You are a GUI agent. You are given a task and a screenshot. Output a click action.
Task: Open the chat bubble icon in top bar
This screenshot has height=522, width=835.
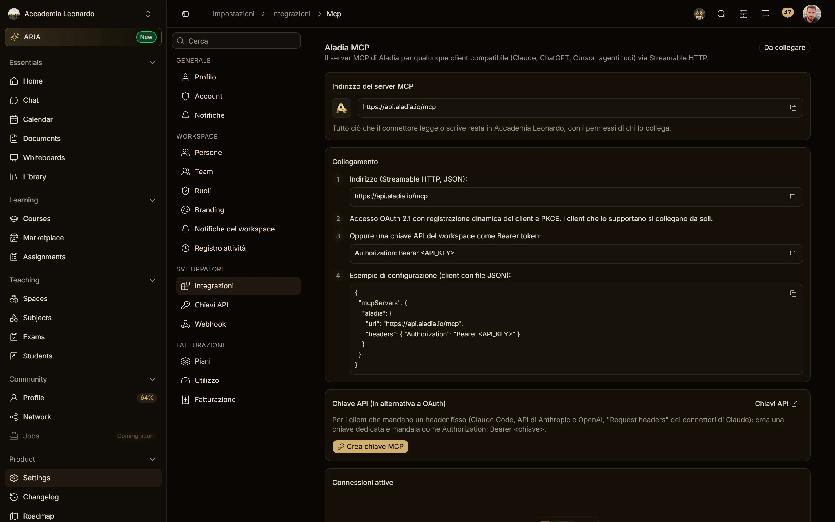click(765, 14)
